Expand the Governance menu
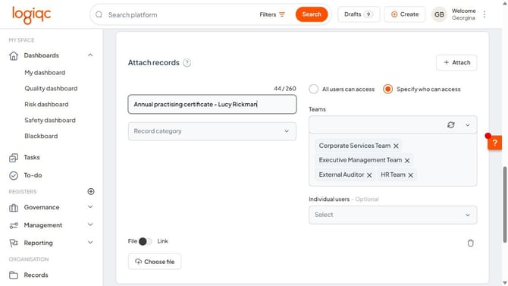 point(90,207)
